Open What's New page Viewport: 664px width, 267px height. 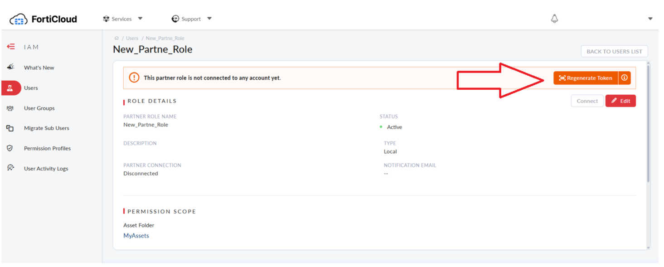(x=39, y=68)
